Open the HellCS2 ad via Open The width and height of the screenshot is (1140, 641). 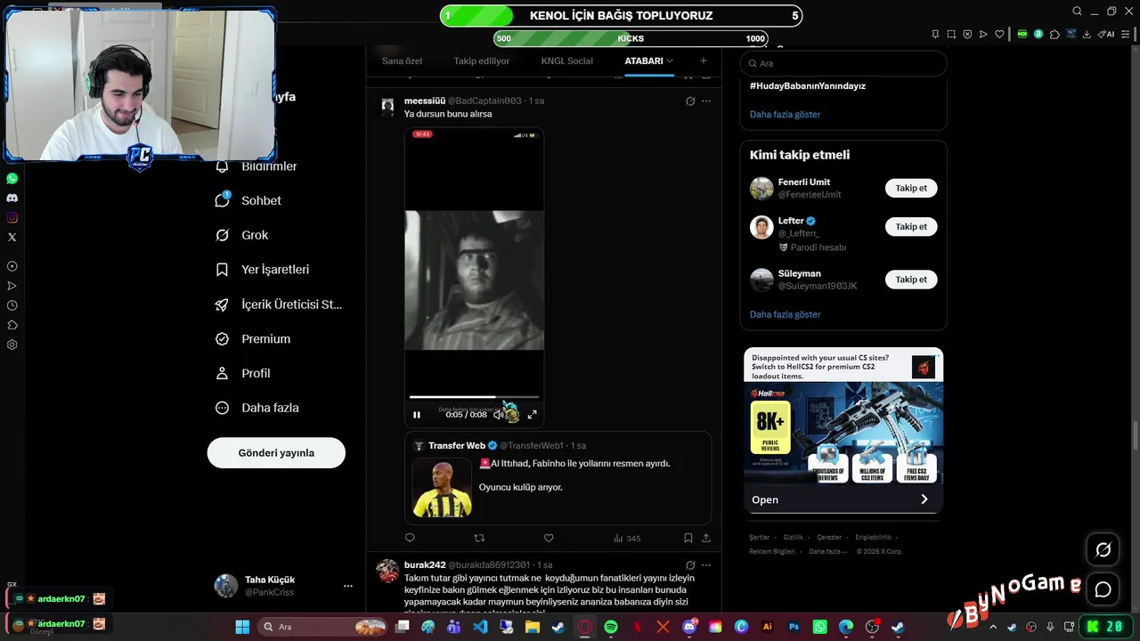(x=843, y=499)
